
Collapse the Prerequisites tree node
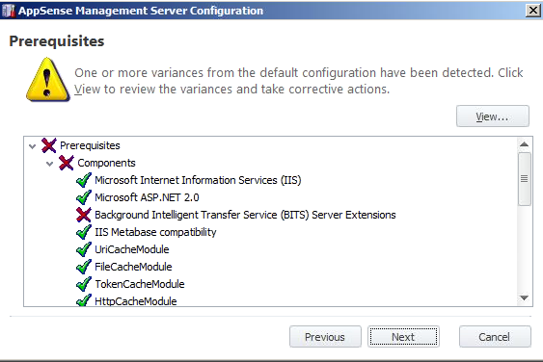[32, 146]
